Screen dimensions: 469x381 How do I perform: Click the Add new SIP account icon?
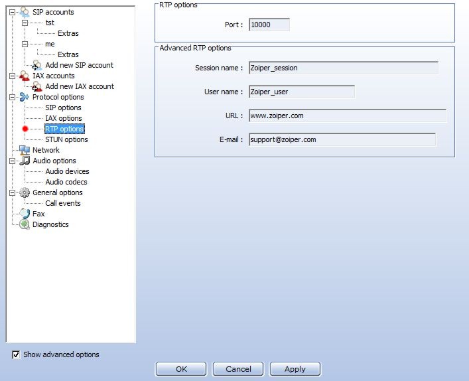[x=37, y=65]
